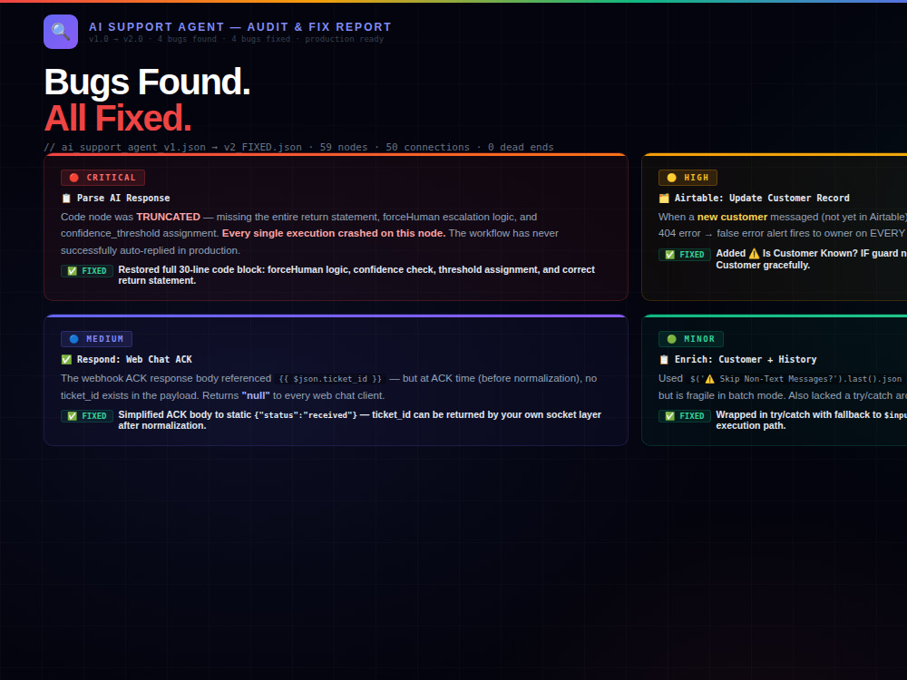Click warning icon before Skip Non-Text Messages
This screenshot has width=907, height=680.
point(709,379)
